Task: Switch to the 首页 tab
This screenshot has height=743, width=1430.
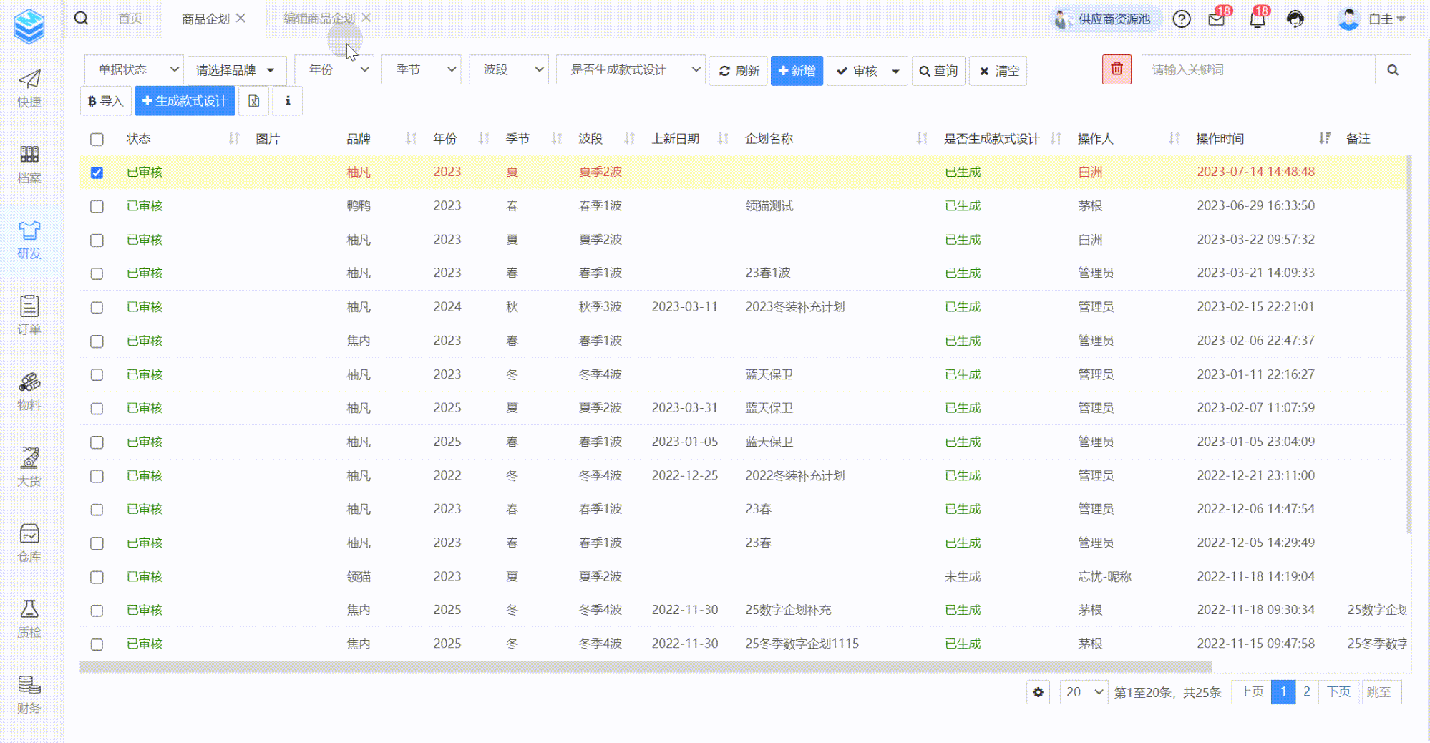Action: pyautogui.click(x=130, y=19)
